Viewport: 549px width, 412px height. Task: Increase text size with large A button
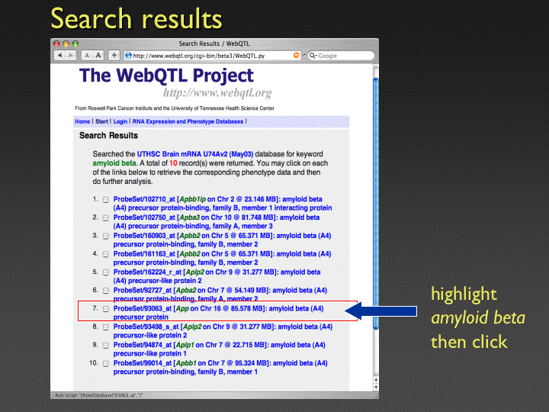[x=98, y=56]
